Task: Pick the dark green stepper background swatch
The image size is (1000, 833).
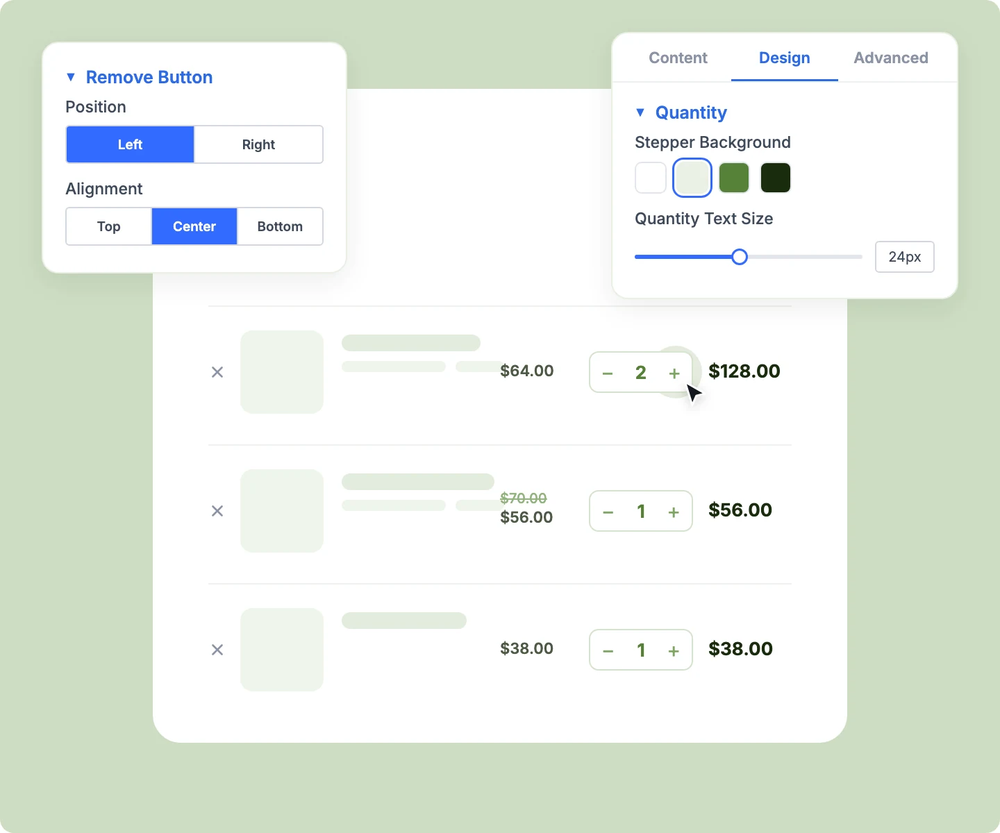Action: tap(776, 178)
